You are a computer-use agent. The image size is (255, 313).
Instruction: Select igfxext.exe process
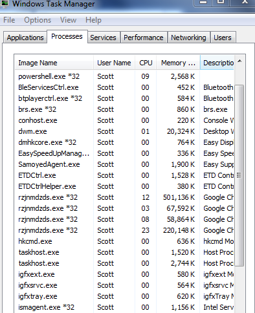pos(124,274)
